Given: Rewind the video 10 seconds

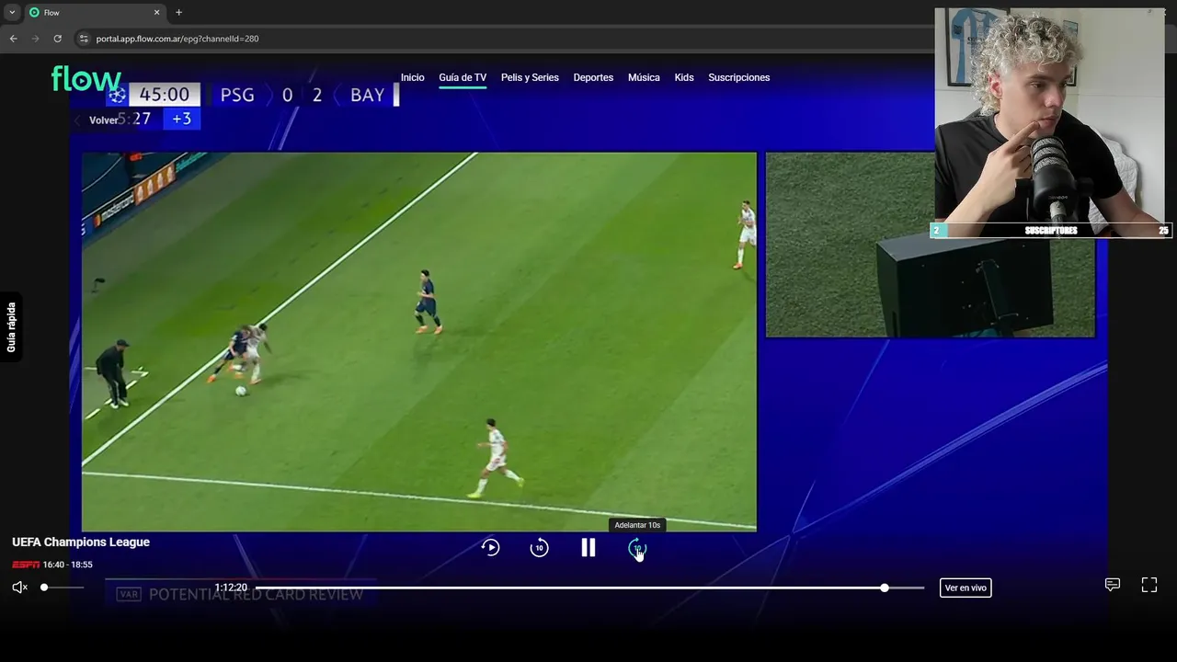Looking at the screenshot, I should (539, 548).
